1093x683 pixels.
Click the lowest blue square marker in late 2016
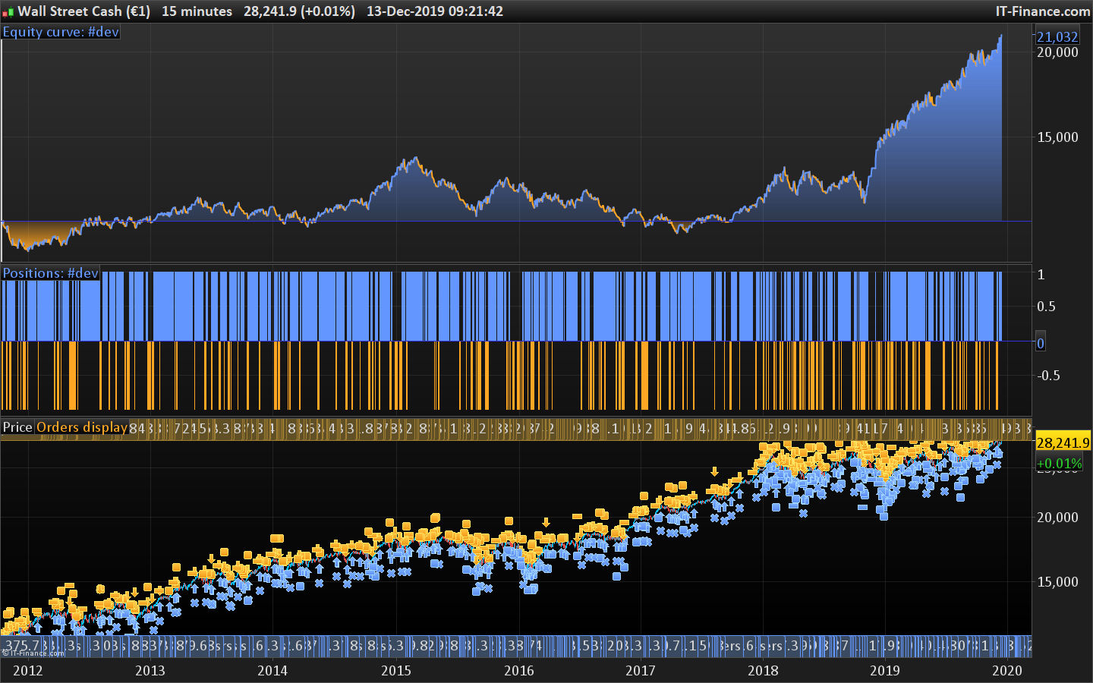(x=616, y=576)
